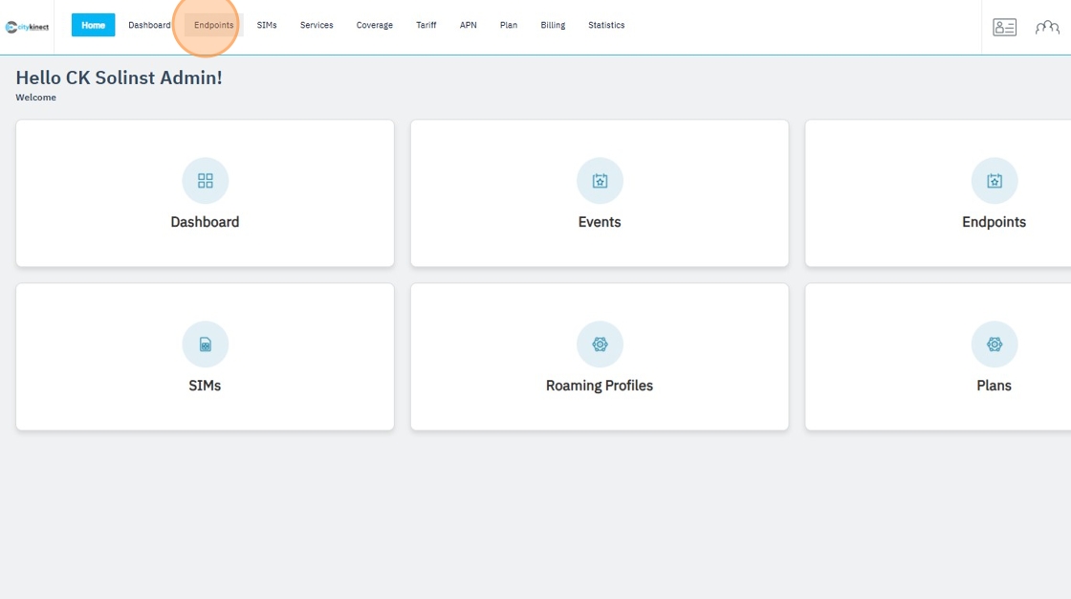
Task: Open the Plans card label
Action: 994,386
